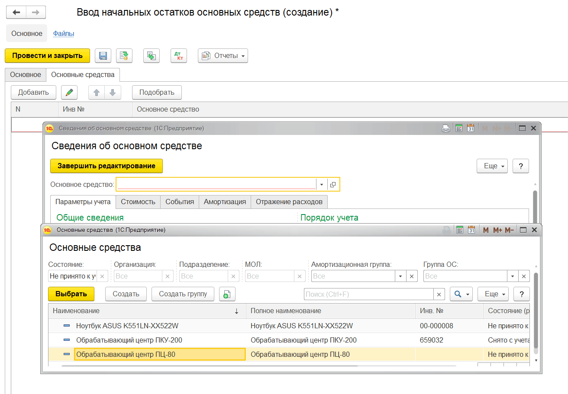This screenshot has width=568, height=394.
Task: Click the Поиск (Ctrl+F) search field
Action: pyautogui.click(x=368, y=294)
